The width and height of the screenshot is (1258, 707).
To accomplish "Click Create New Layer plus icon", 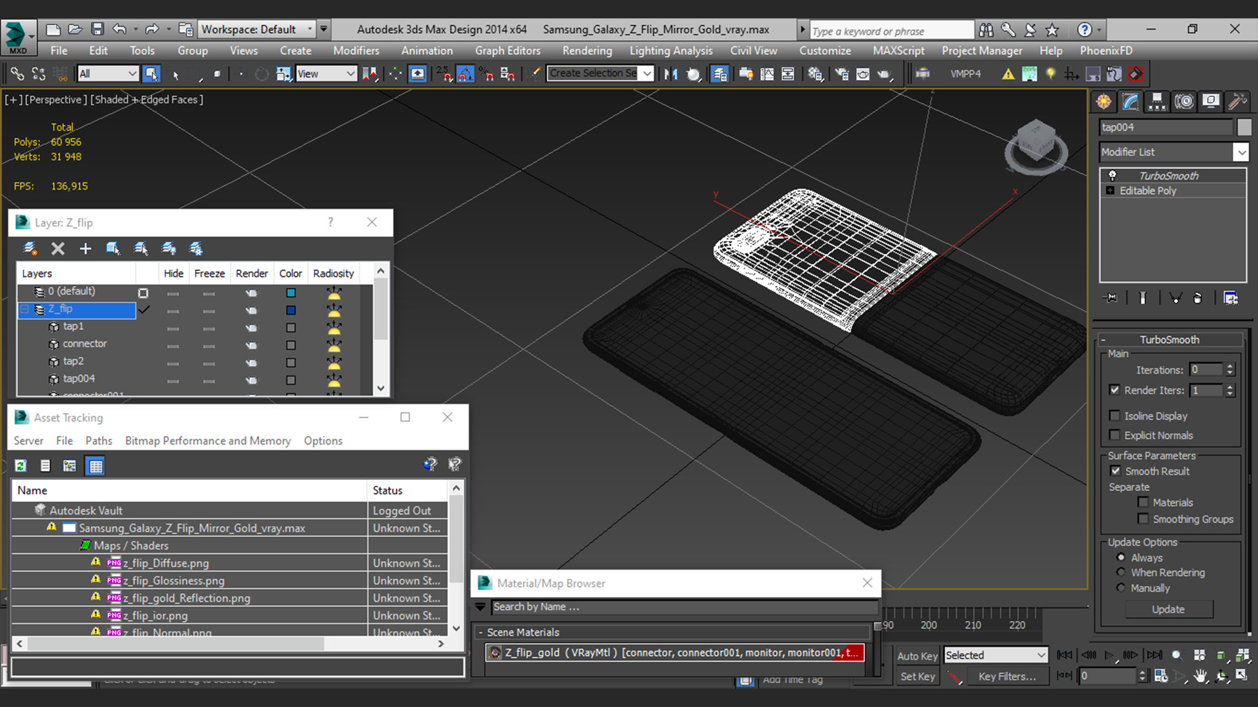I will 85,249.
